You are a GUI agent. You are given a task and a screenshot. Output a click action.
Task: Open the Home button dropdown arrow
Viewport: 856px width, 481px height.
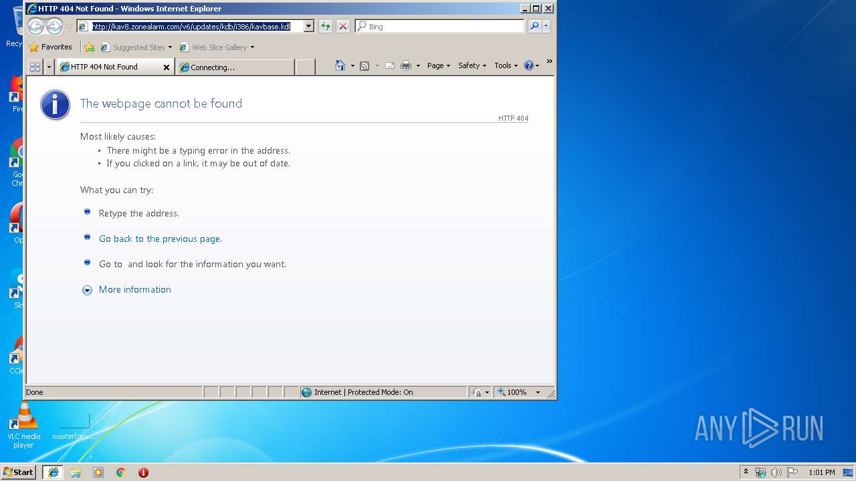352,65
